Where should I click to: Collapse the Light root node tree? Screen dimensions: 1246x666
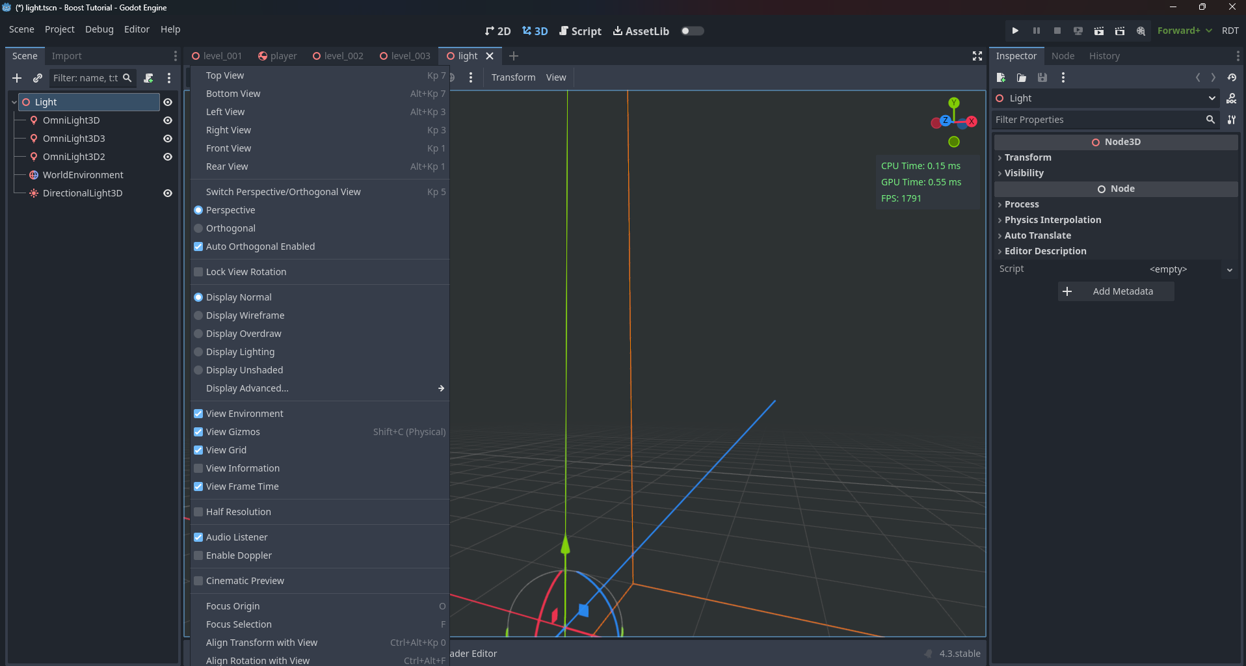14,102
